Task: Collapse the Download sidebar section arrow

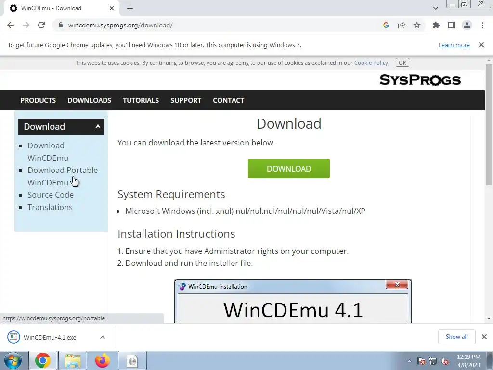Action: click(x=98, y=126)
